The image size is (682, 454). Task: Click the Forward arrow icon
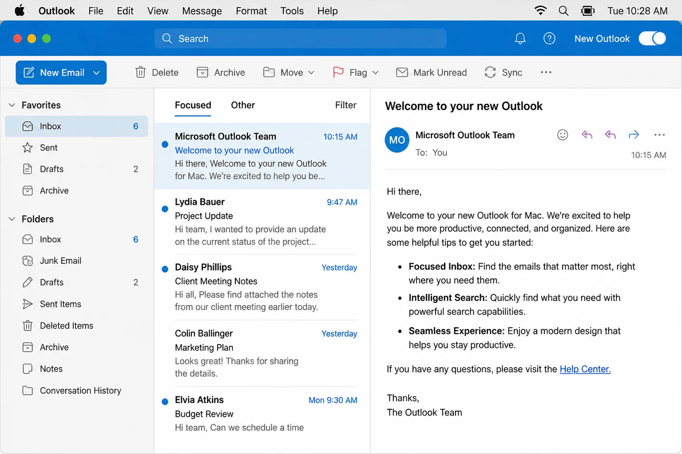point(634,135)
